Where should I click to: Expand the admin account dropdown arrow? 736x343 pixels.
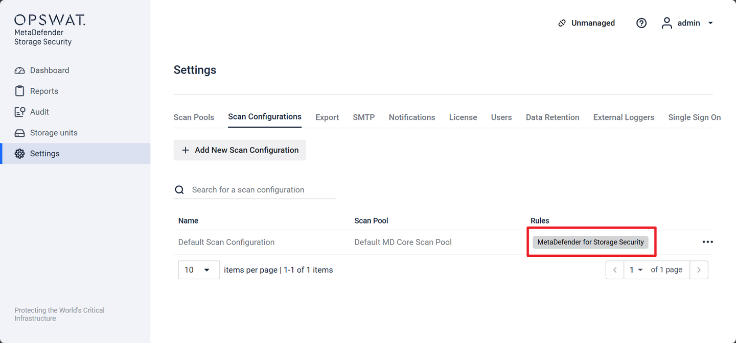tap(710, 23)
